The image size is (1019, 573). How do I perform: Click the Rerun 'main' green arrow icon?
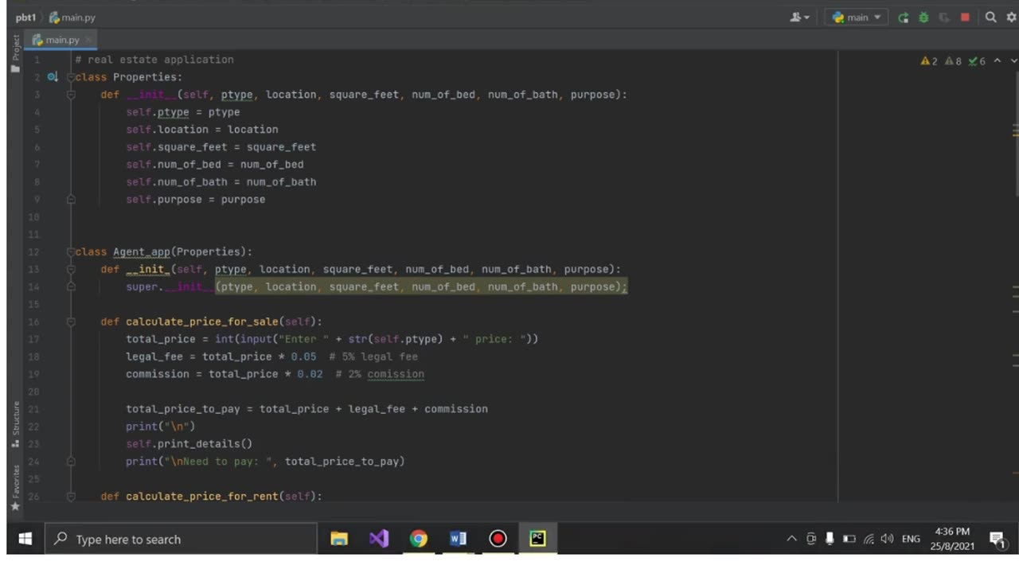pyautogui.click(x=903, y=17)
